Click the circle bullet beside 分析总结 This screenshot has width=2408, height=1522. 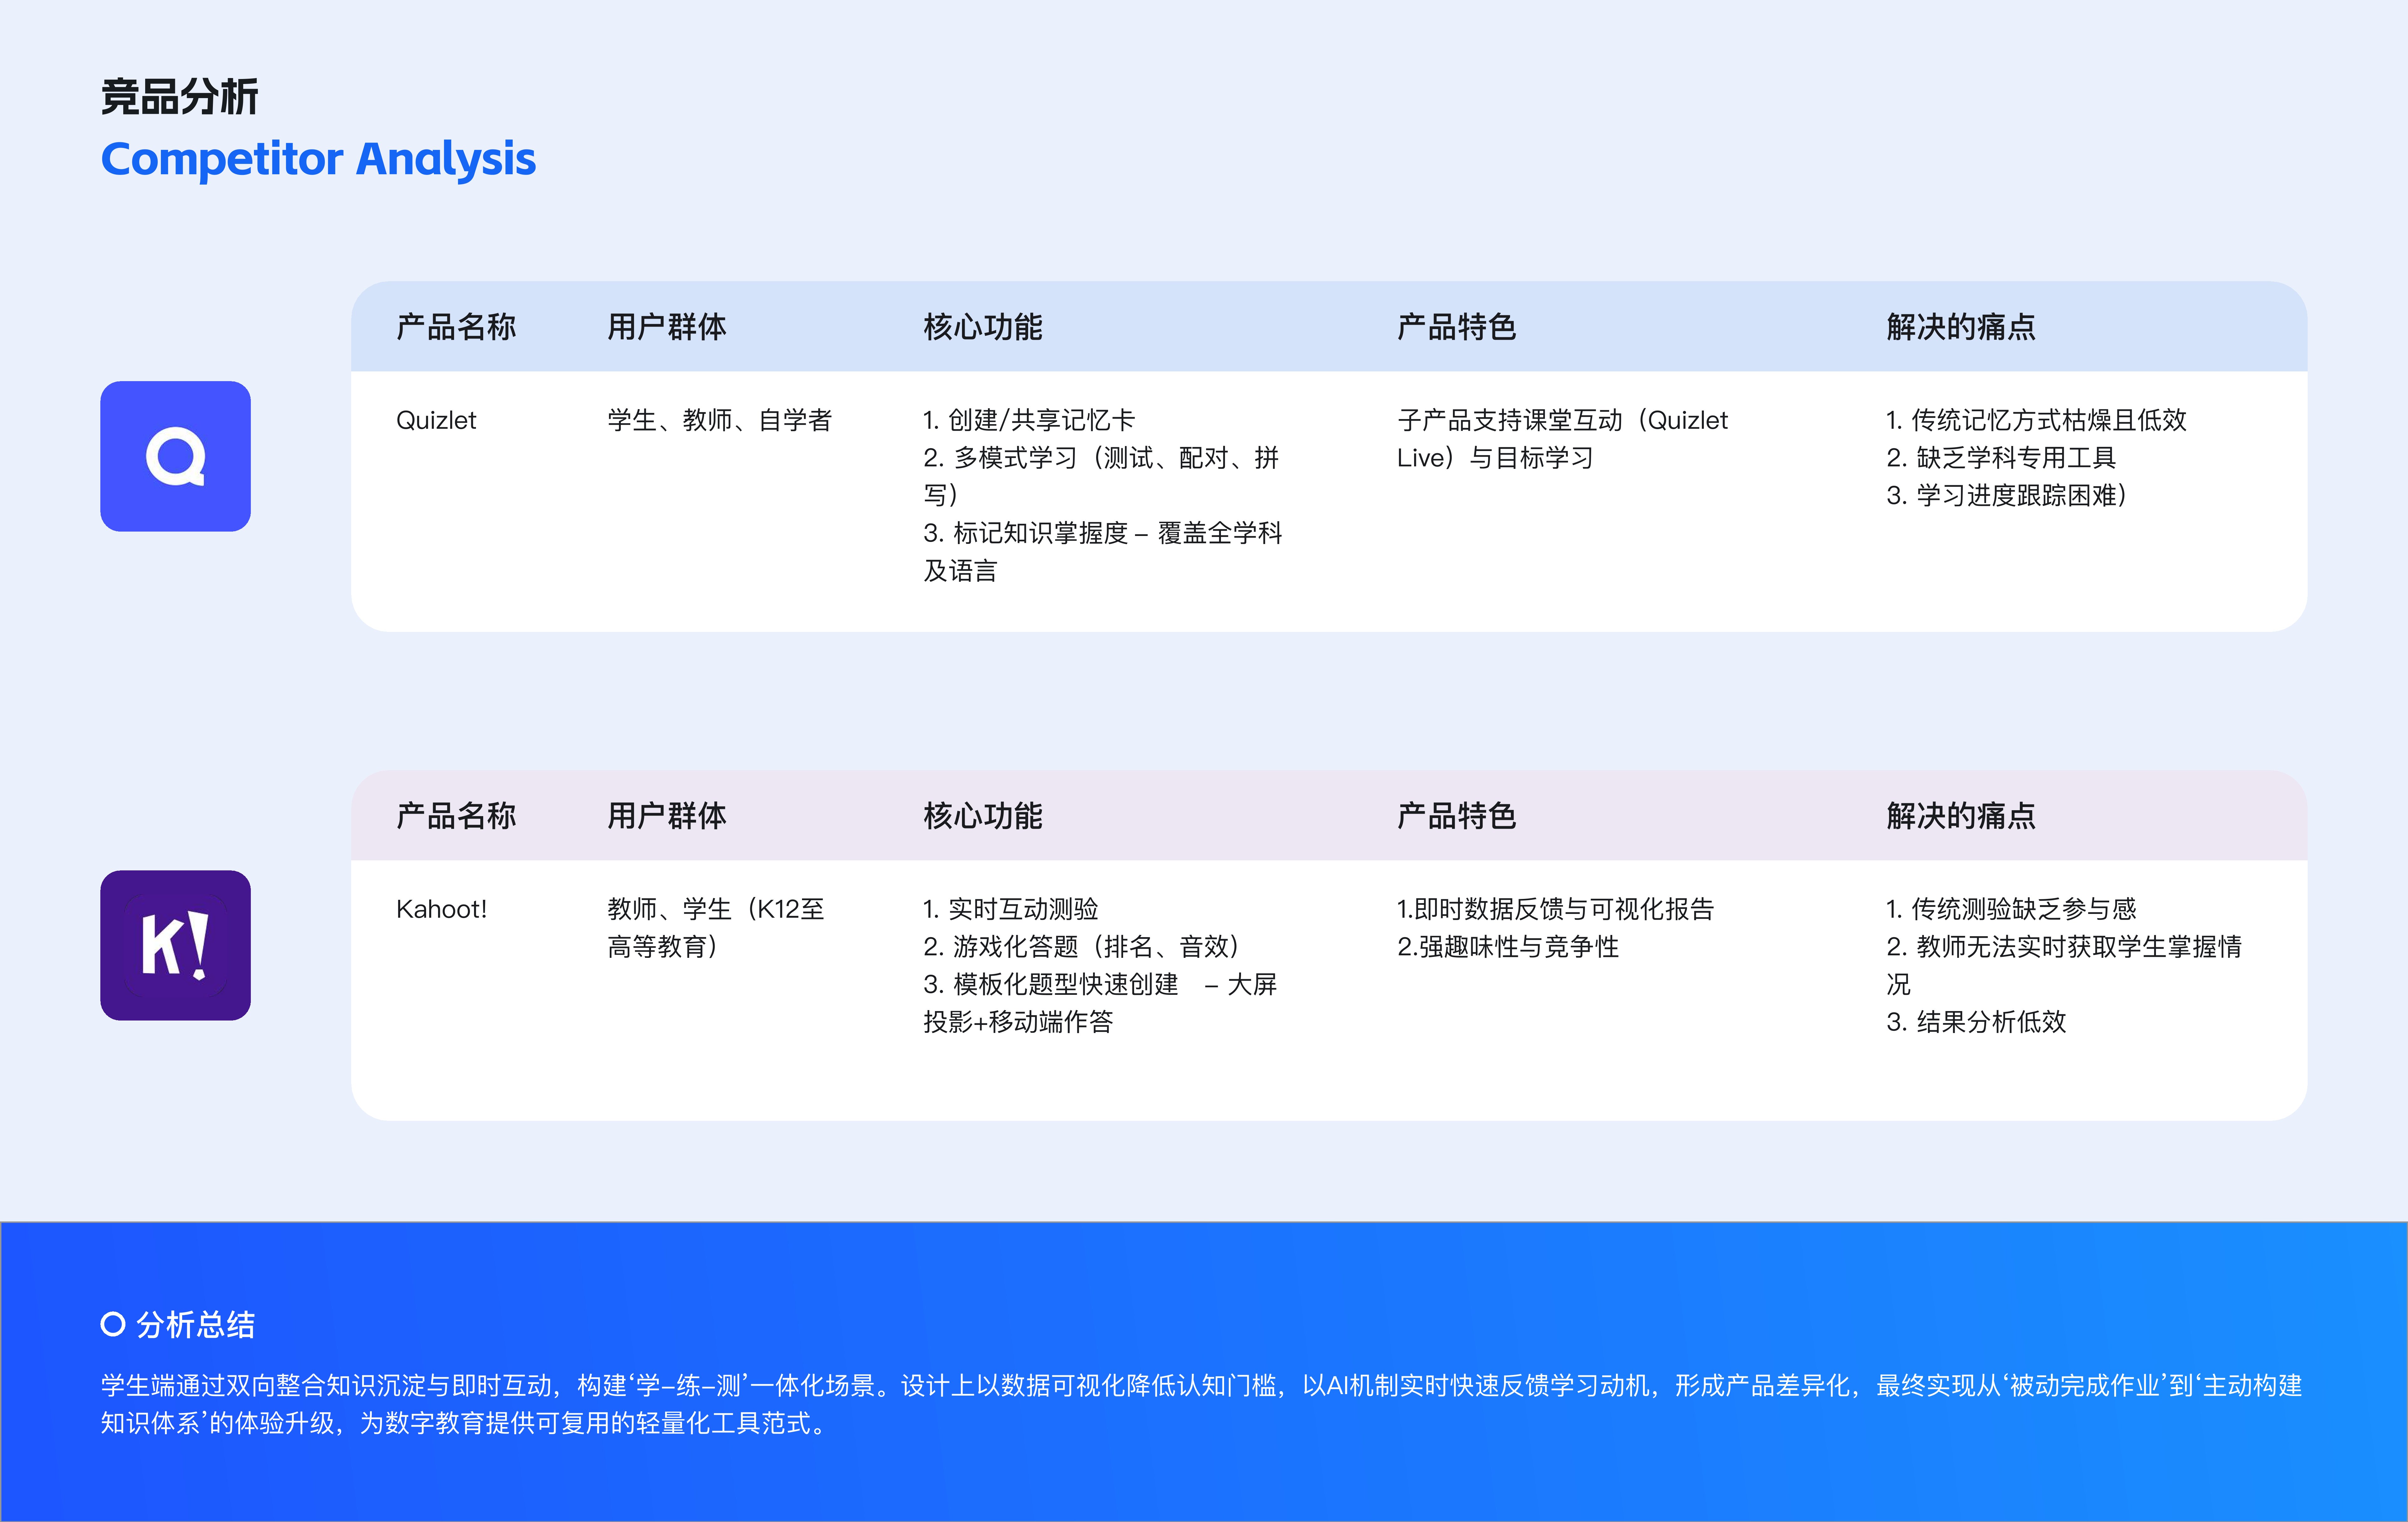coord(113,1324)
